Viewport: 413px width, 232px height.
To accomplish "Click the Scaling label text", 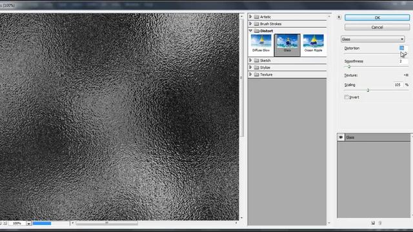I will click(350, 85).
